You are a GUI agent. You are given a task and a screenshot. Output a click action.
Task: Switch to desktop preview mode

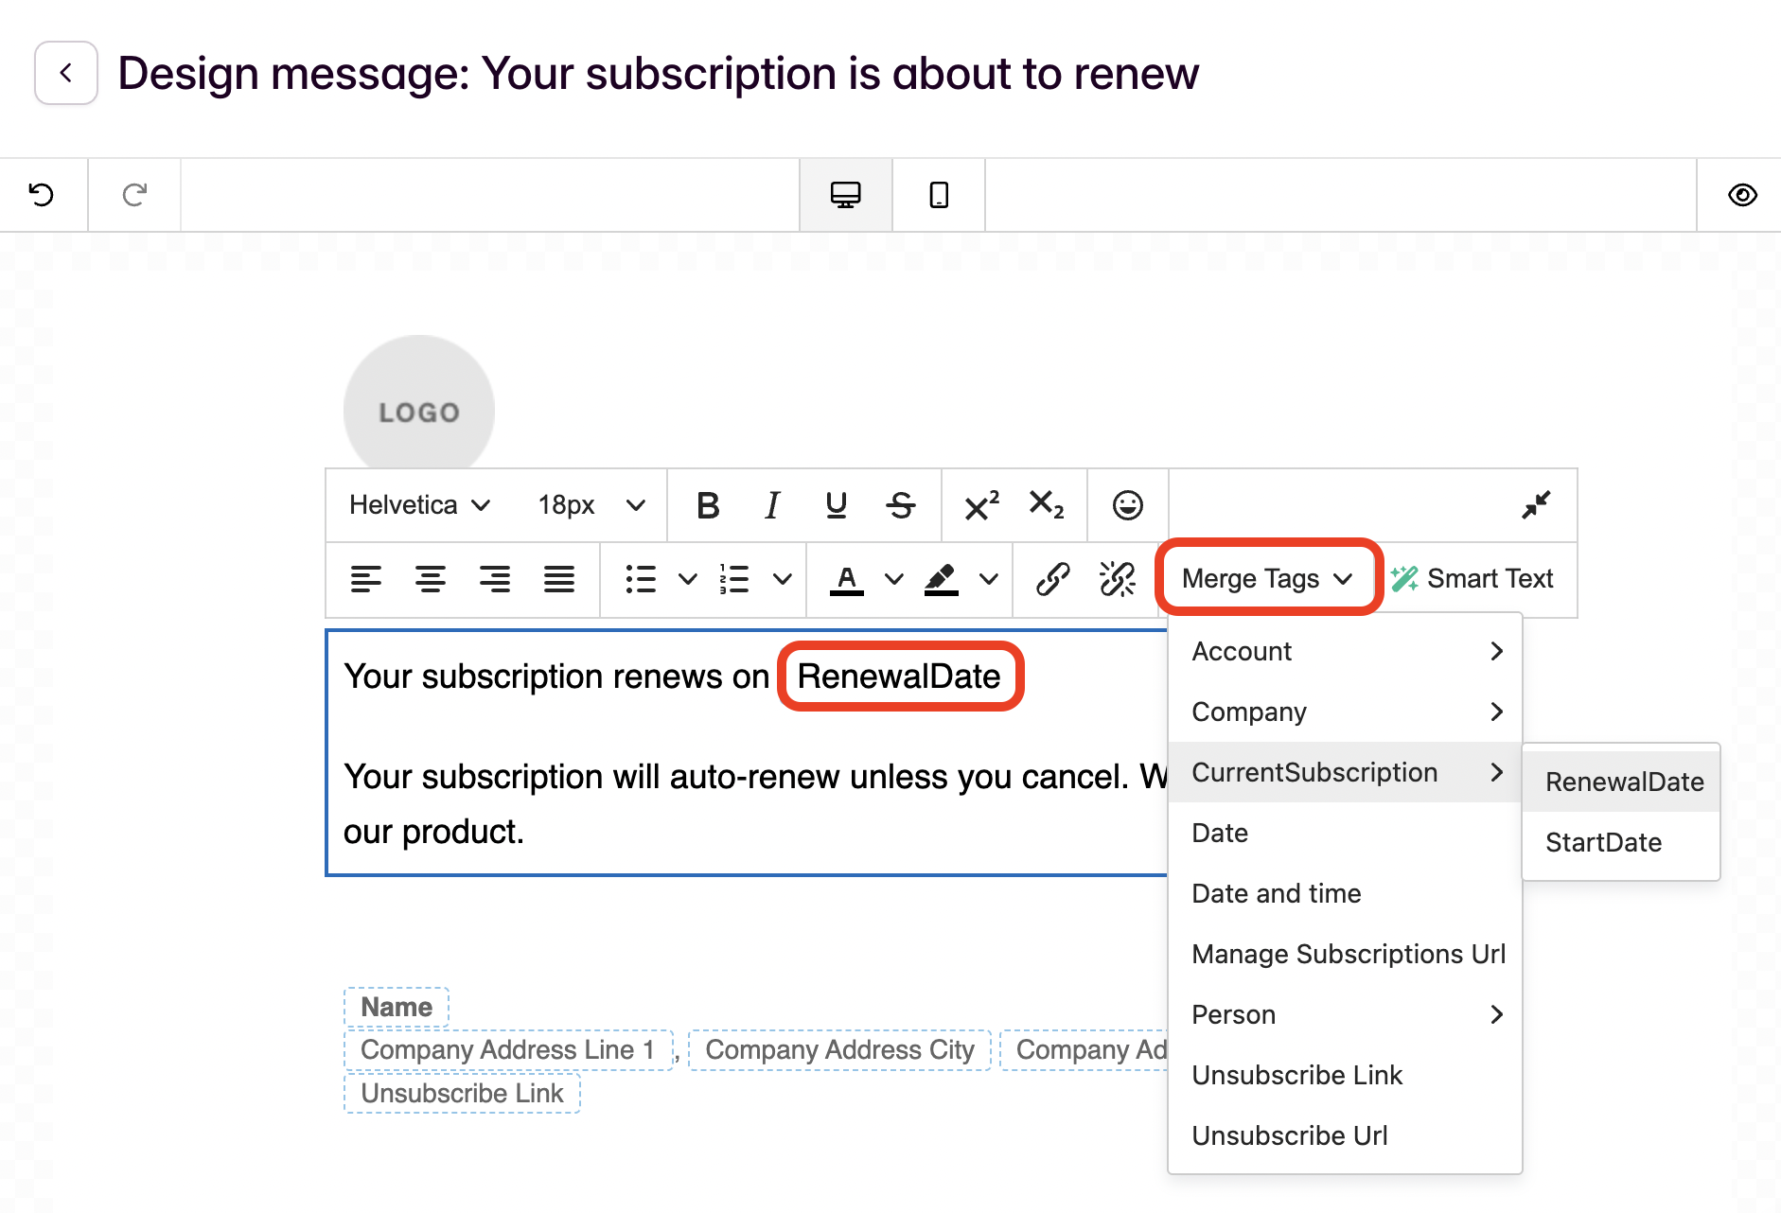tap(845, 195)
